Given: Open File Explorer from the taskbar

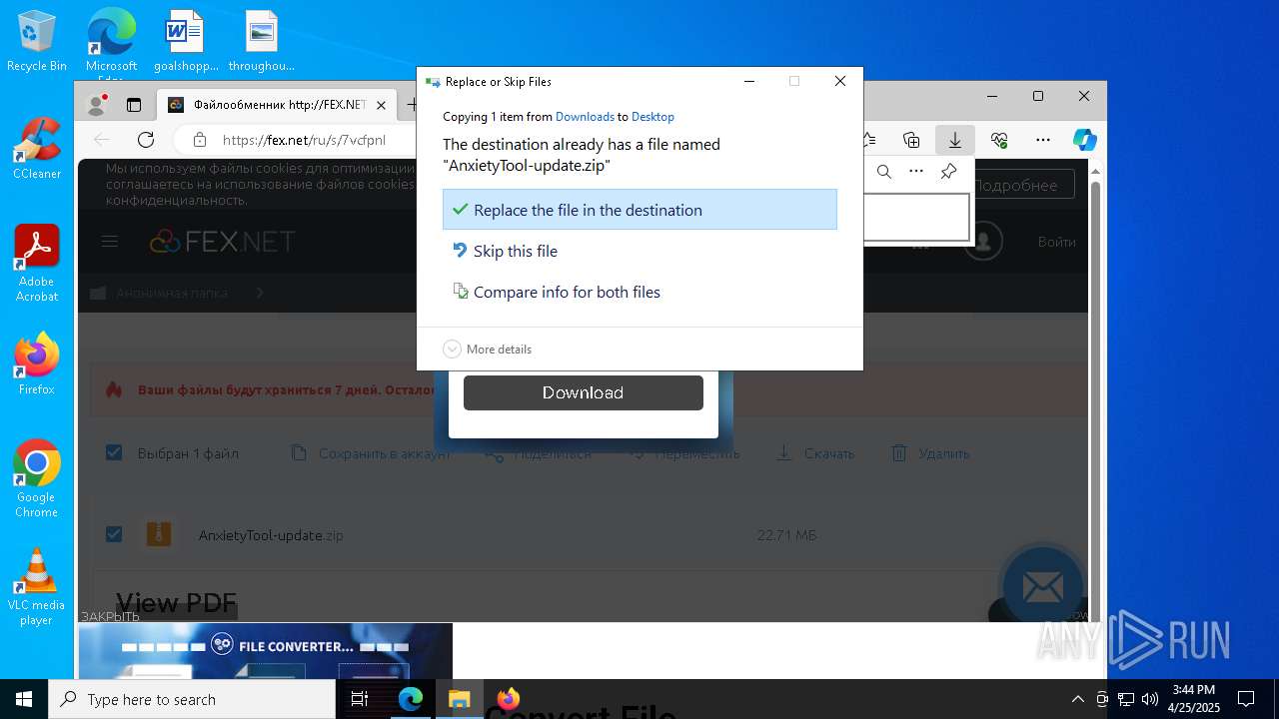Looking at the screenshot, I should coord(460,699).
